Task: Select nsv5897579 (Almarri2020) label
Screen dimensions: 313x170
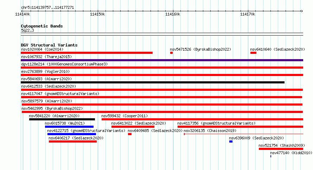Action: [47, 101]
